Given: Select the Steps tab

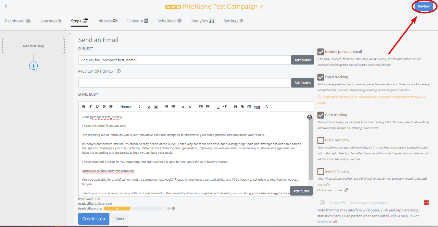Looking at the screenshot, I should (x=80, y=21).
